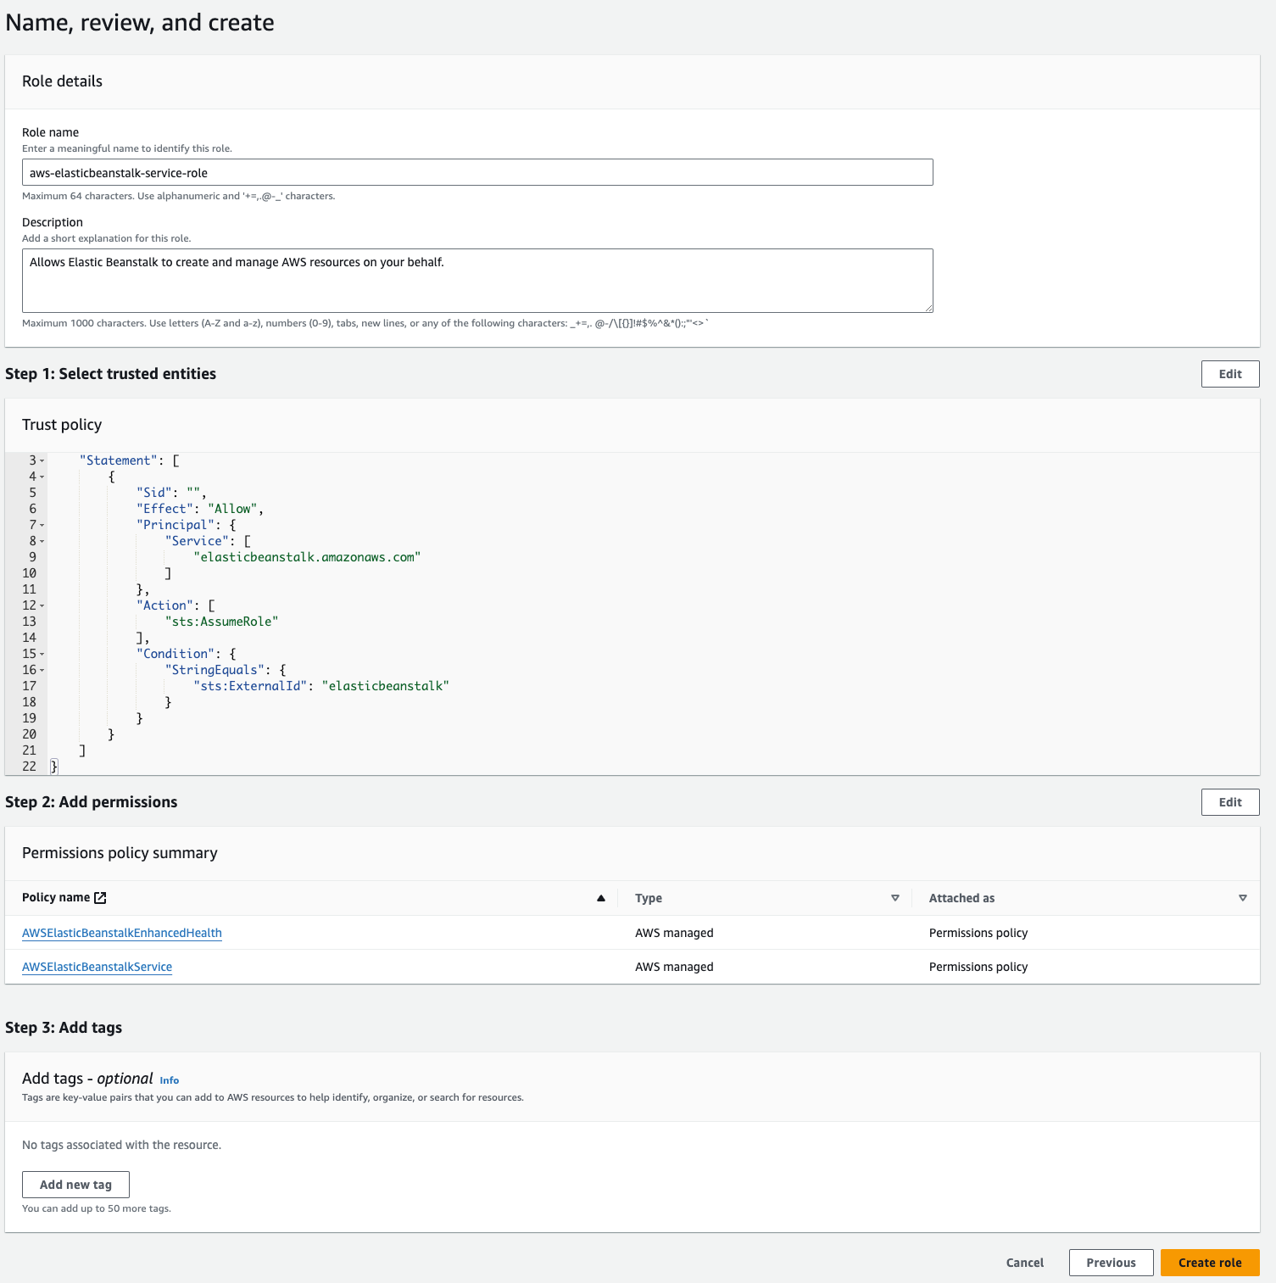Collapse the StringEquals block on line 16
The image size is (1276, 1283).
(42, 671)
